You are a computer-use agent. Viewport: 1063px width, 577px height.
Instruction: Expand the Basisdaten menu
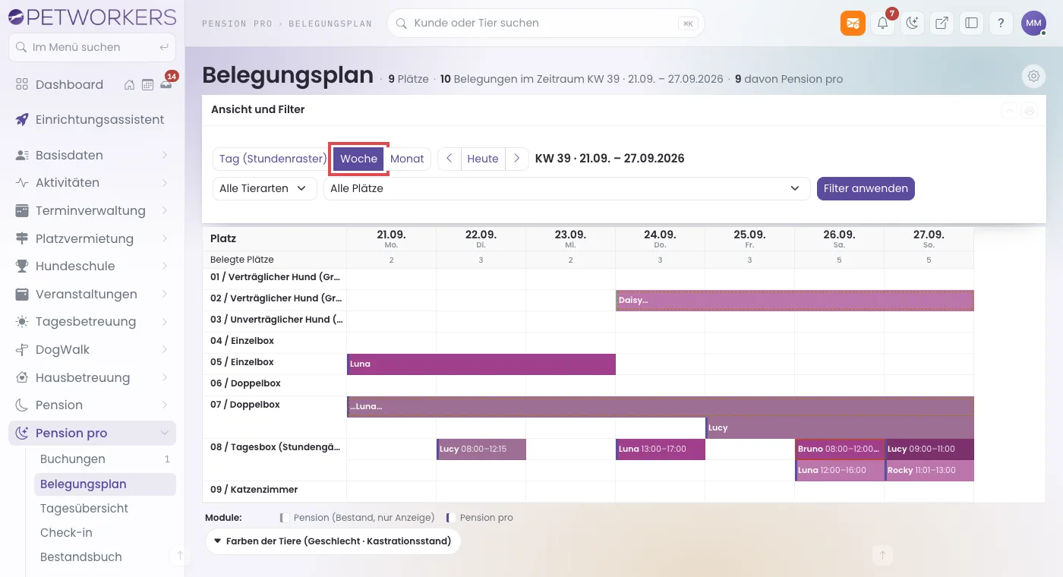pos(92,155)
